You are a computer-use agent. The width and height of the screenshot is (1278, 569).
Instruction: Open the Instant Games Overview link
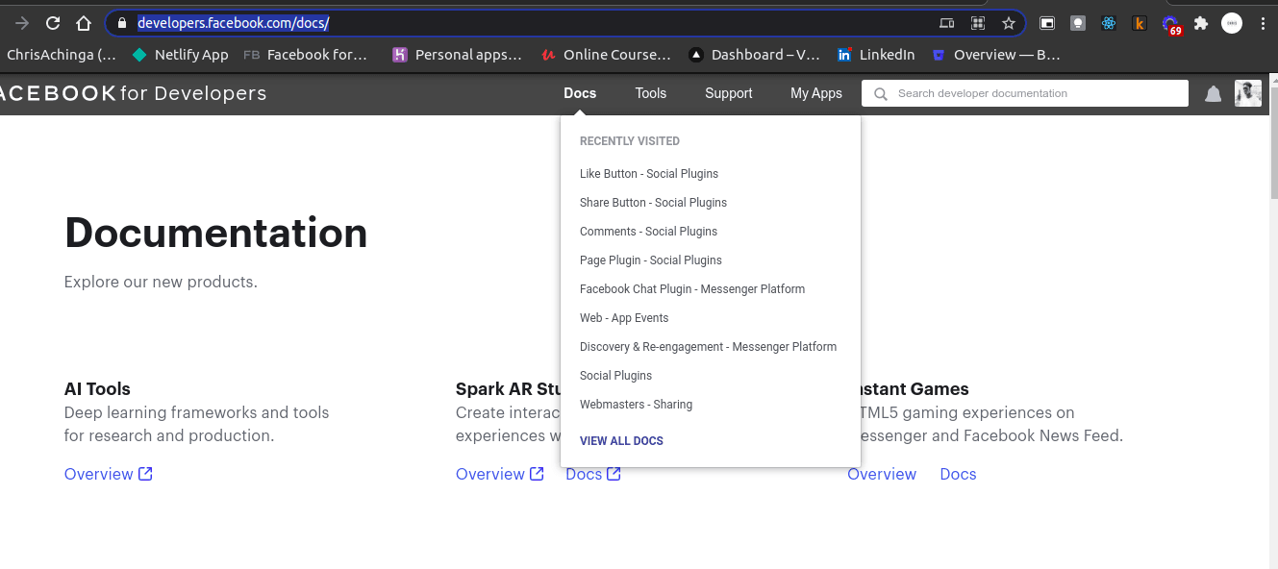click(882, 474)
